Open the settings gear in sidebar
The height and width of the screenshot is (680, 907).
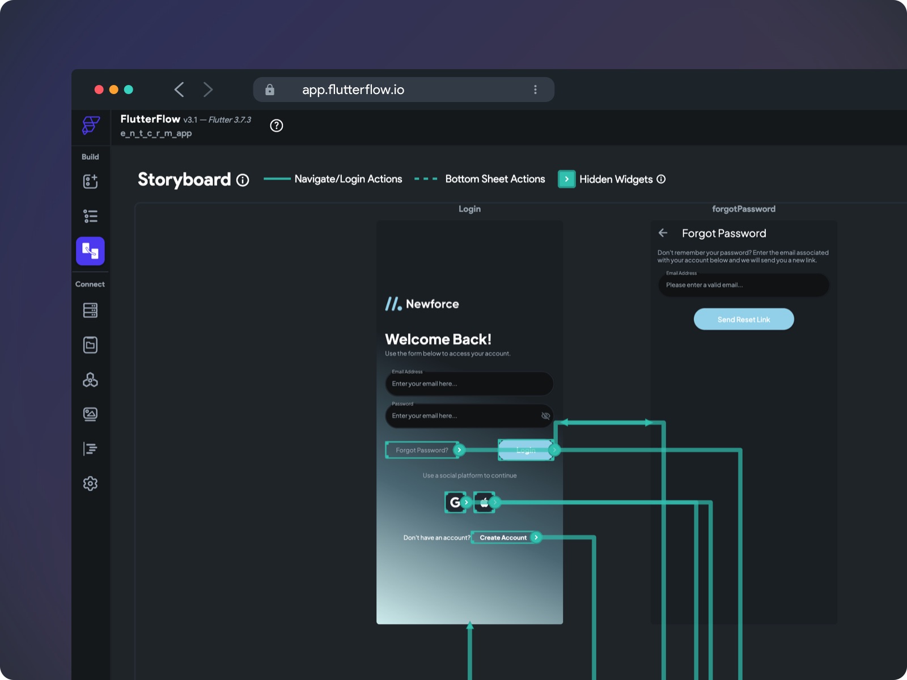(x=90, y=483)
